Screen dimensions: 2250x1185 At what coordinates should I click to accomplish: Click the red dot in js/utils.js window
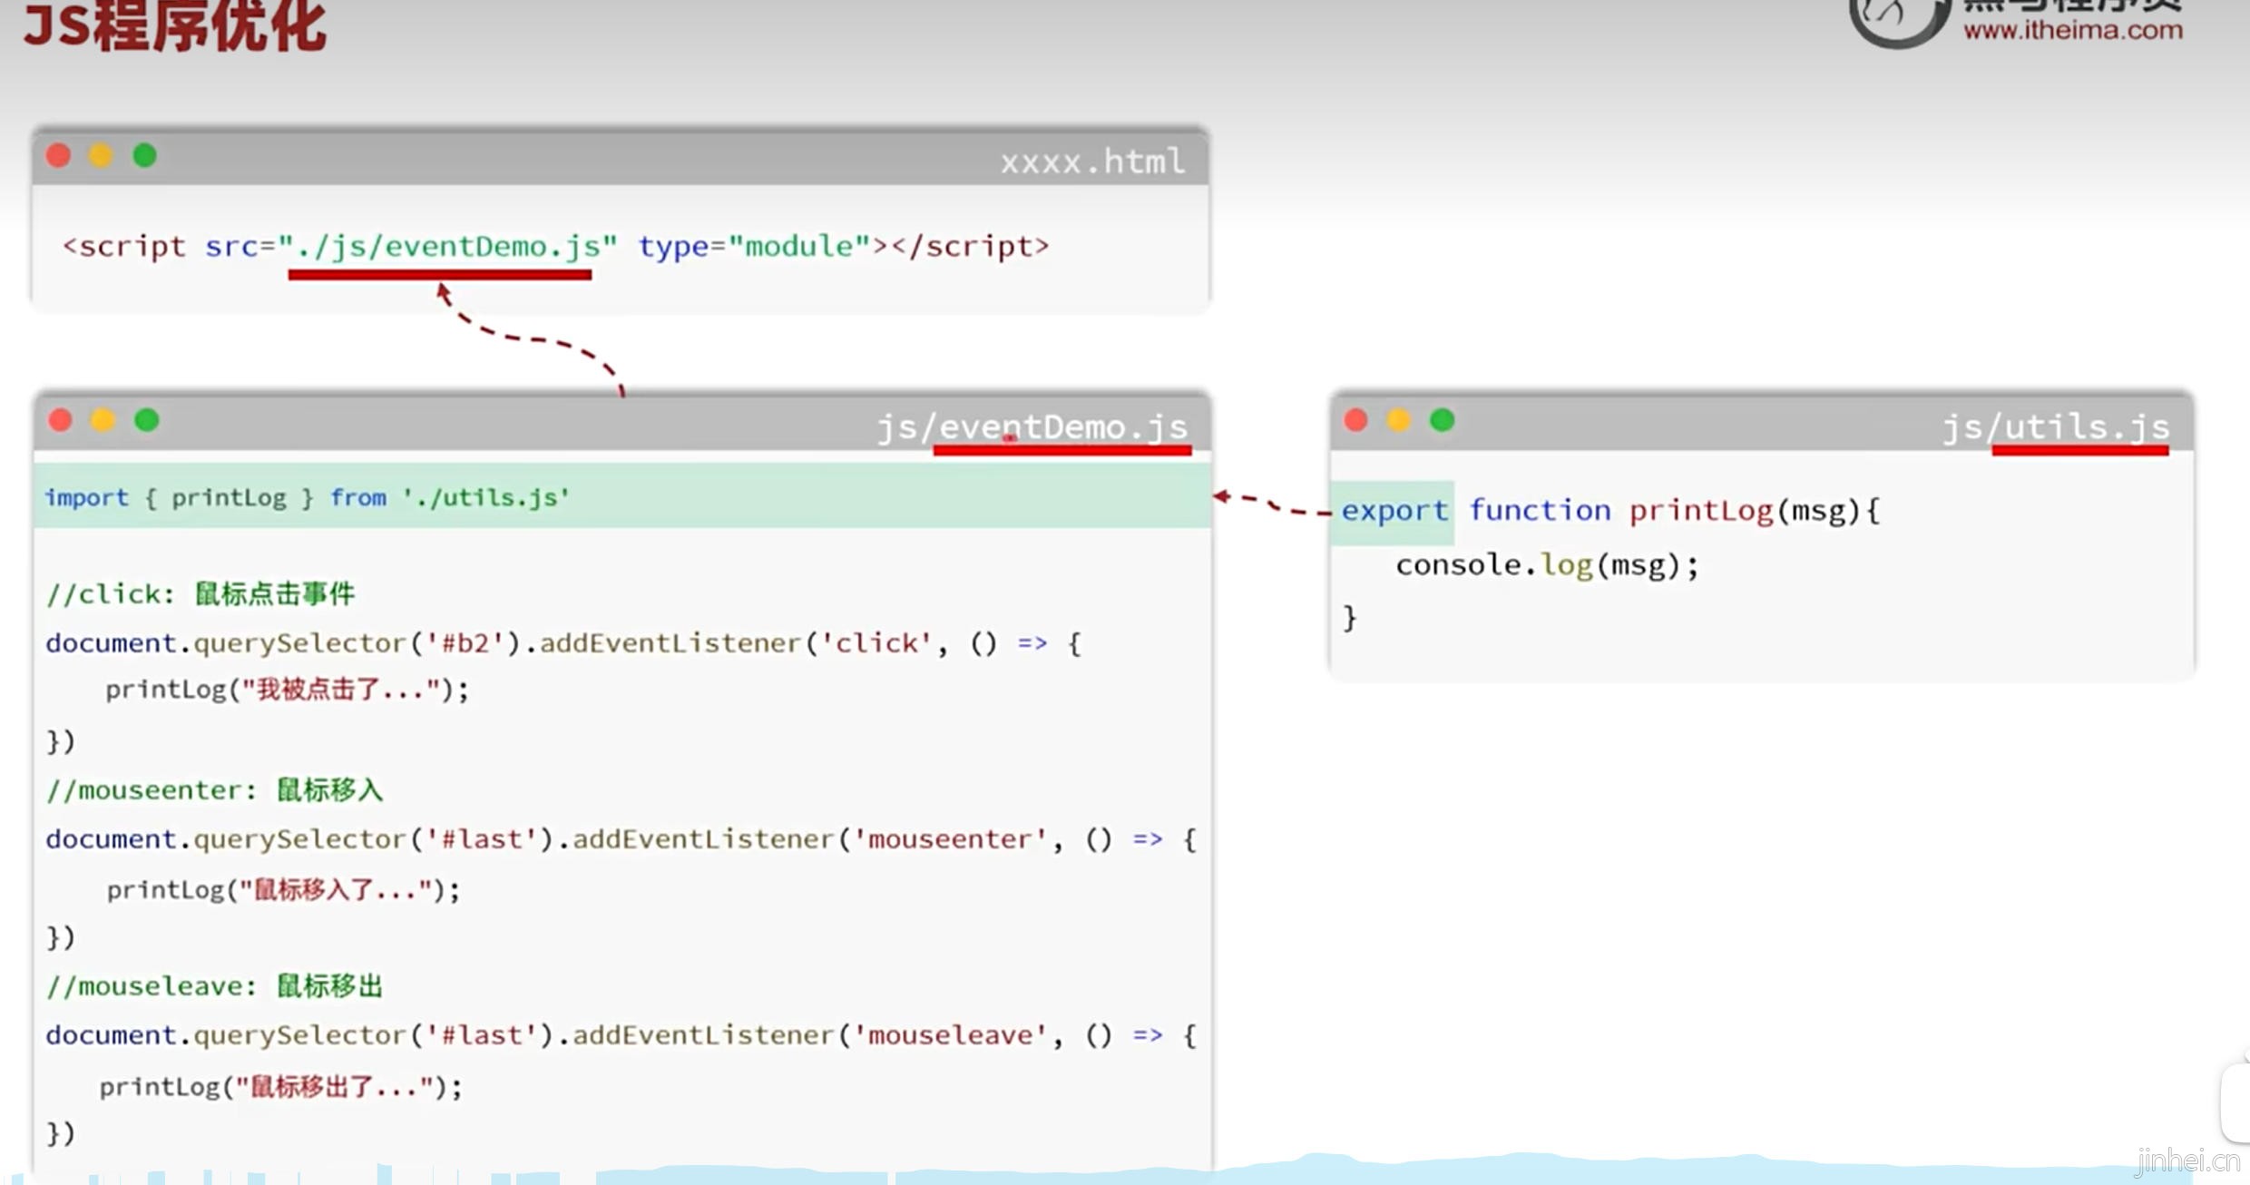(x=1356, y=420)
